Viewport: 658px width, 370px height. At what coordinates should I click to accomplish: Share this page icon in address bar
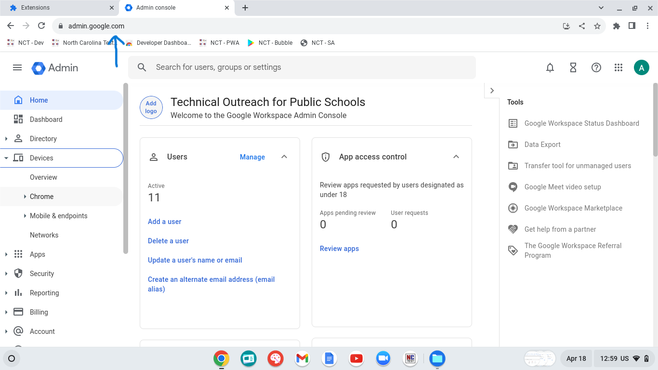click(x=582, y=26)
